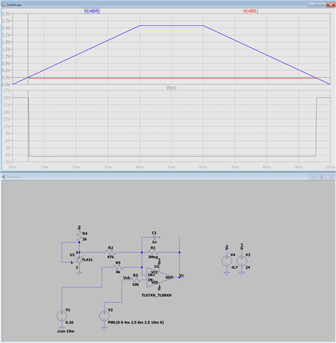Click the OUT pin label on U1
This screenshot has width=336, height=343.
[169, 277]
